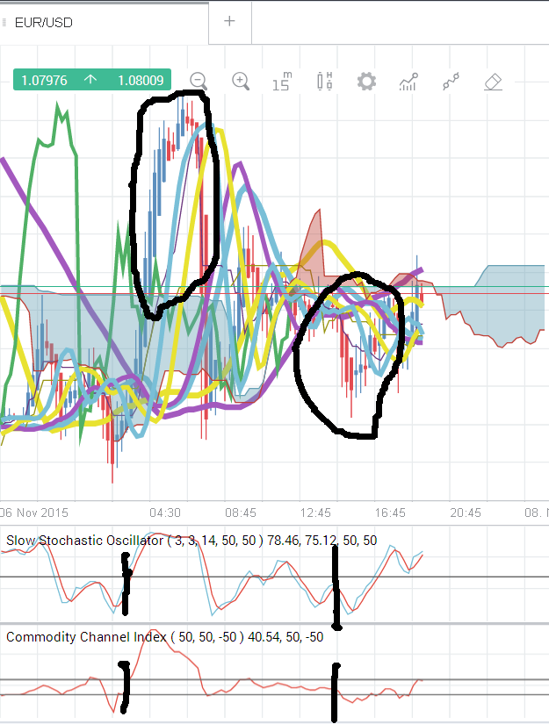
Task: Click the Slow Stochastic Oscillator label
Action: pyautogui.click(x=84, y=541)
